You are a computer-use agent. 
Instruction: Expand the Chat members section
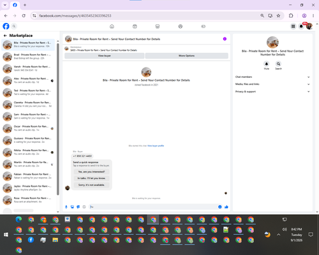click(x=272, y=77)
